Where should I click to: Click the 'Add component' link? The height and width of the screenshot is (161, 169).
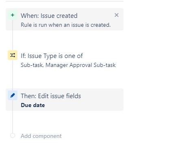pyautogui.click(x=41, y=136)
